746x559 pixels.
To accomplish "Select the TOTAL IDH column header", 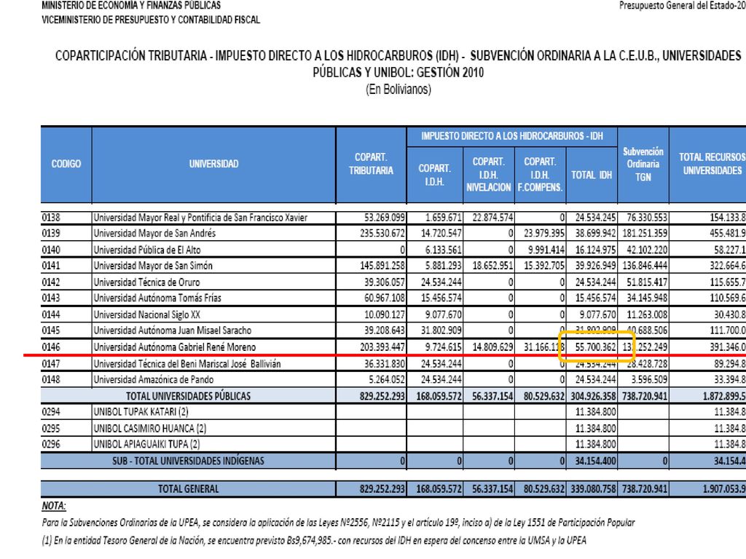I will pyautogui.click(x=592, y=175).
